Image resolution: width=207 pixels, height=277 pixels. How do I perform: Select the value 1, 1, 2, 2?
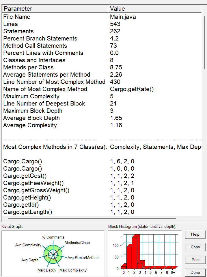point(122,176)
